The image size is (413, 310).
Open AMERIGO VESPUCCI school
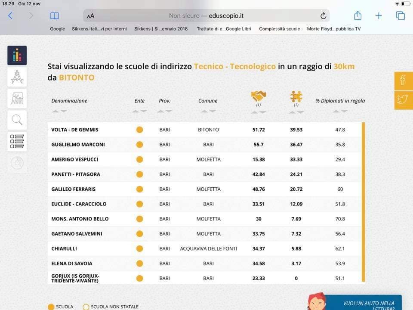tap(75, 159)
